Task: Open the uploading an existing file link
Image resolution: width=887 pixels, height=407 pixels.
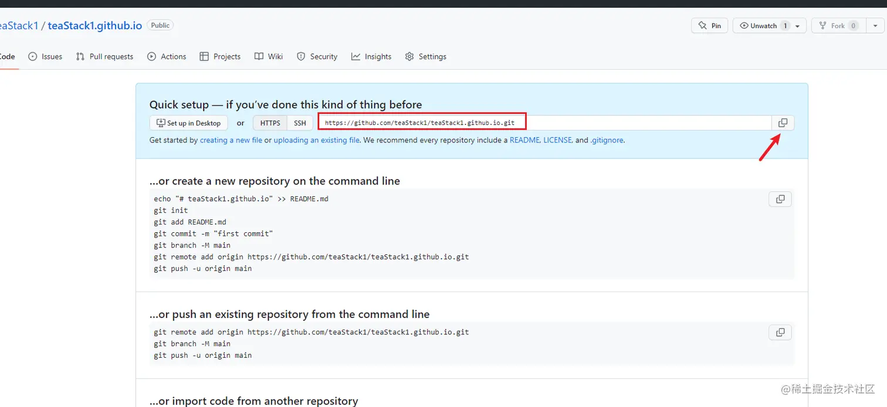Action: coord(317,140)
